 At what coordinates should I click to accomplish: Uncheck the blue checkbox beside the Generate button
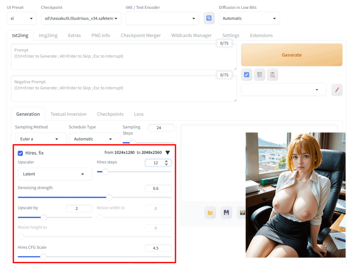[246, 75]
